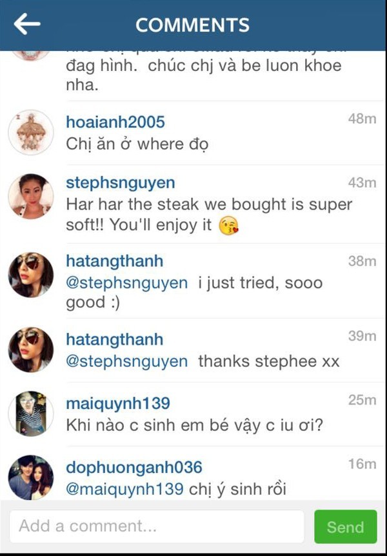Open the maiquynh139 username link

(118, 404)
